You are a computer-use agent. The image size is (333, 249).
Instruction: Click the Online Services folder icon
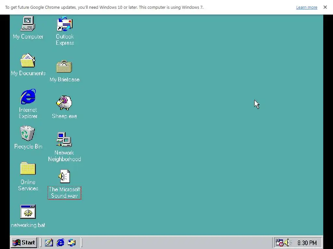[28, 169]
